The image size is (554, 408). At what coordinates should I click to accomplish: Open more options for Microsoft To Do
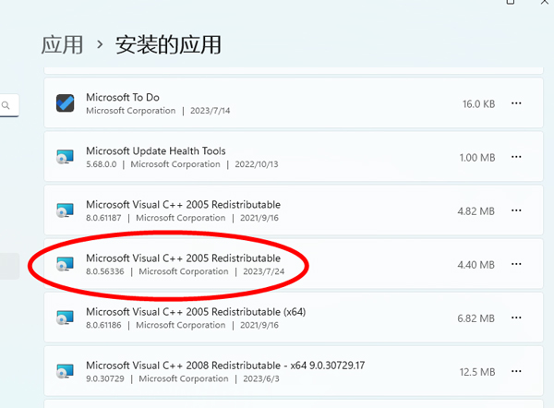516,104
